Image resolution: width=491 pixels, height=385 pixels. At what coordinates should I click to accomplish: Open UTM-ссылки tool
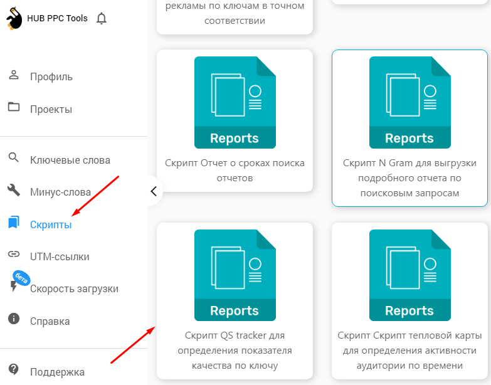(60, 256)
